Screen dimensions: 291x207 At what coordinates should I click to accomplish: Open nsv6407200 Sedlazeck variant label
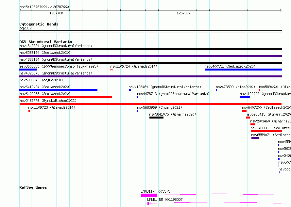(266, 107)
